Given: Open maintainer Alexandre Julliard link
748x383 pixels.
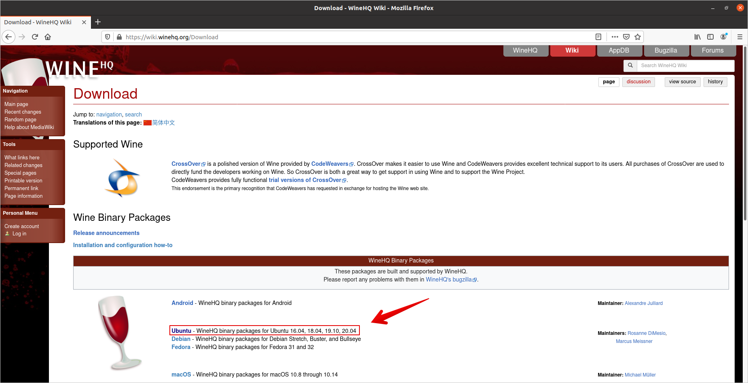Looking at the screenshot, I should tap(644, 303).
